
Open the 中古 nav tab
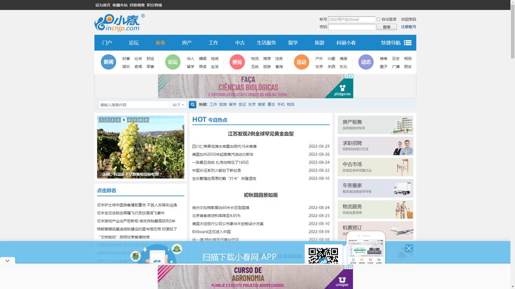[240, 43]
